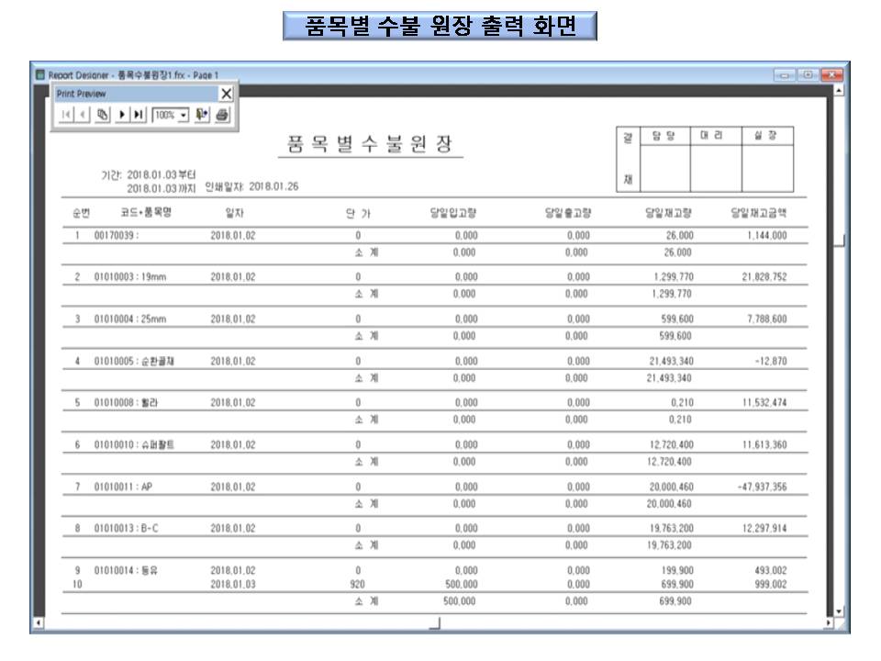The height and width of the screenshot is (661, 881).
Task: Click negative amount -12,870
Action: click(771, 362)
